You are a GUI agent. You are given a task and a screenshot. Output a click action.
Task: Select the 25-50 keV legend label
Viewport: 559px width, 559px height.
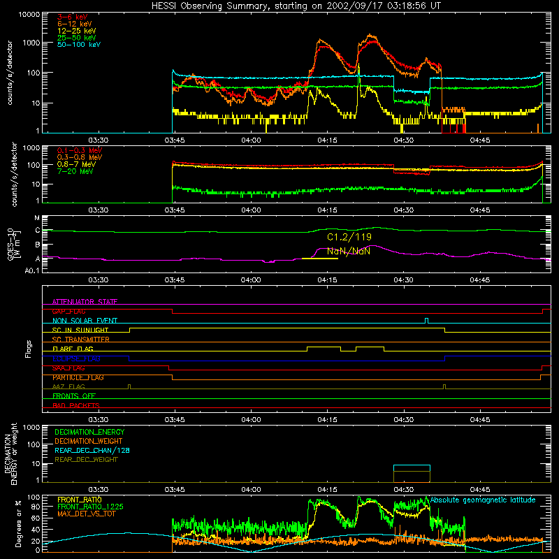tap(77, 38)
